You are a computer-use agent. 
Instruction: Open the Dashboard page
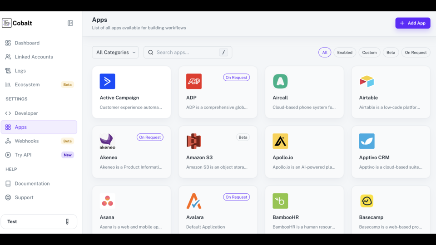coord(39,43)
